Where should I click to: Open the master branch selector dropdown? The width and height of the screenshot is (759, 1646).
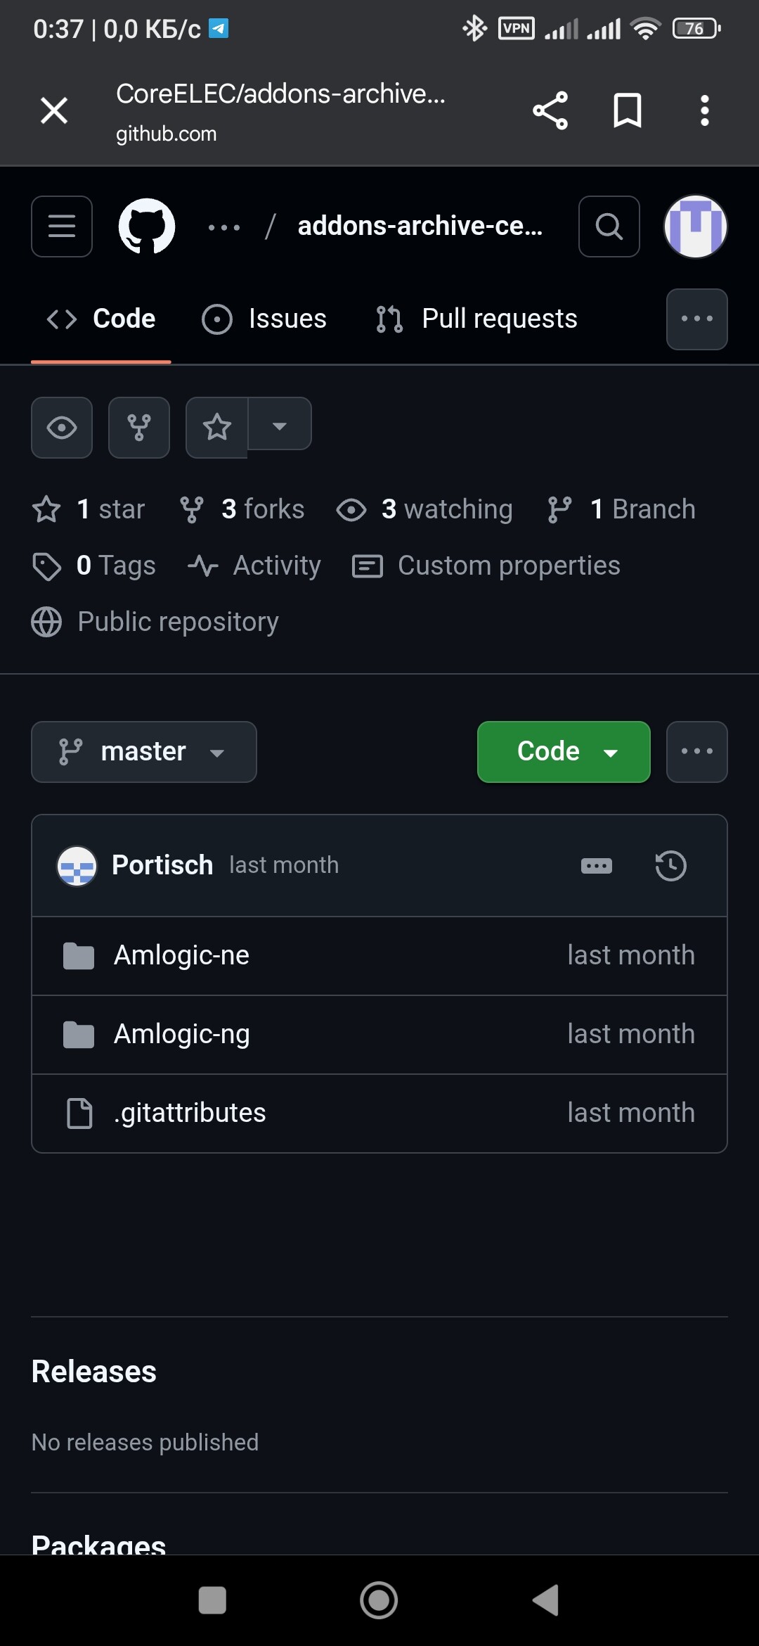[x=144, y=752]
